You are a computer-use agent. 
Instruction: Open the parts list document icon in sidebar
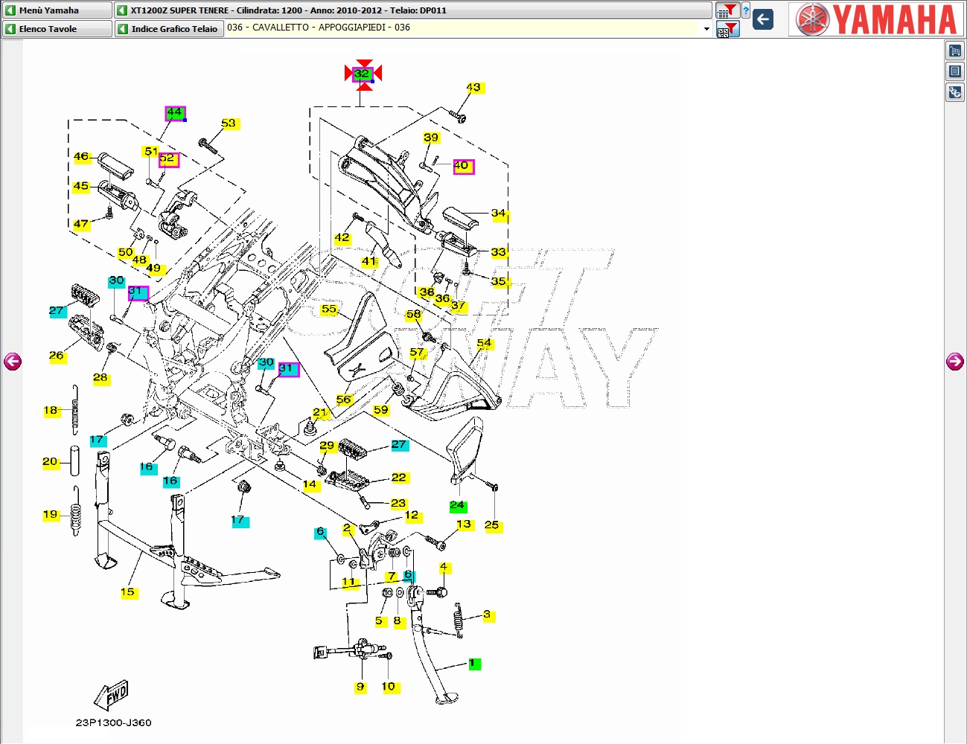[x=954, y=71]
